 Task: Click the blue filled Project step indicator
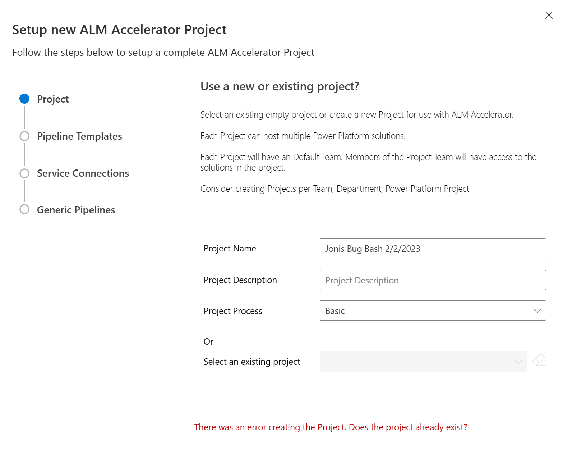[24, 98]
